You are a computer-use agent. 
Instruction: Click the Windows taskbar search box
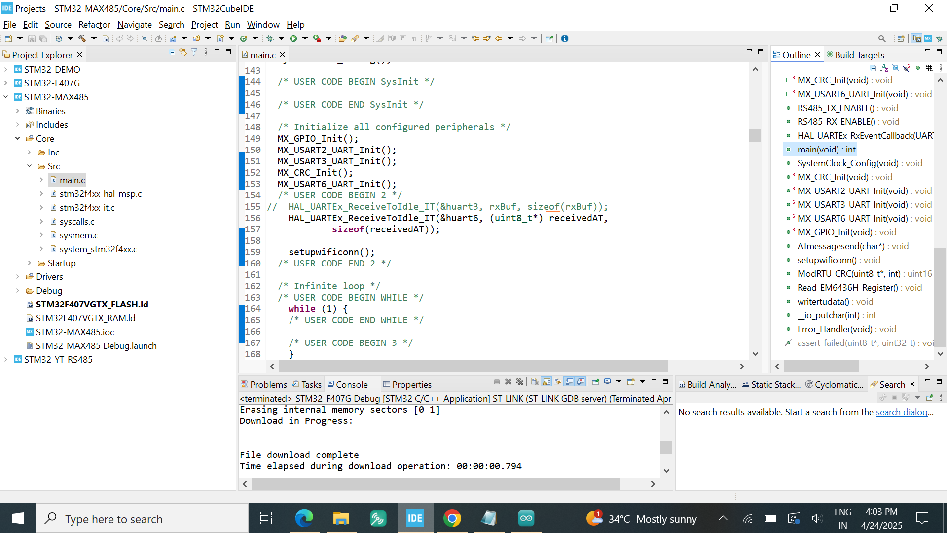[x=142, y=519]
